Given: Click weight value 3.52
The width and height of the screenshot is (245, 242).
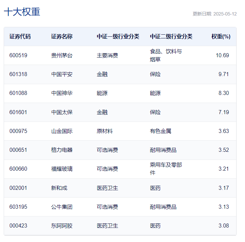Looking at the screenshot, I should tap(223, 150).
